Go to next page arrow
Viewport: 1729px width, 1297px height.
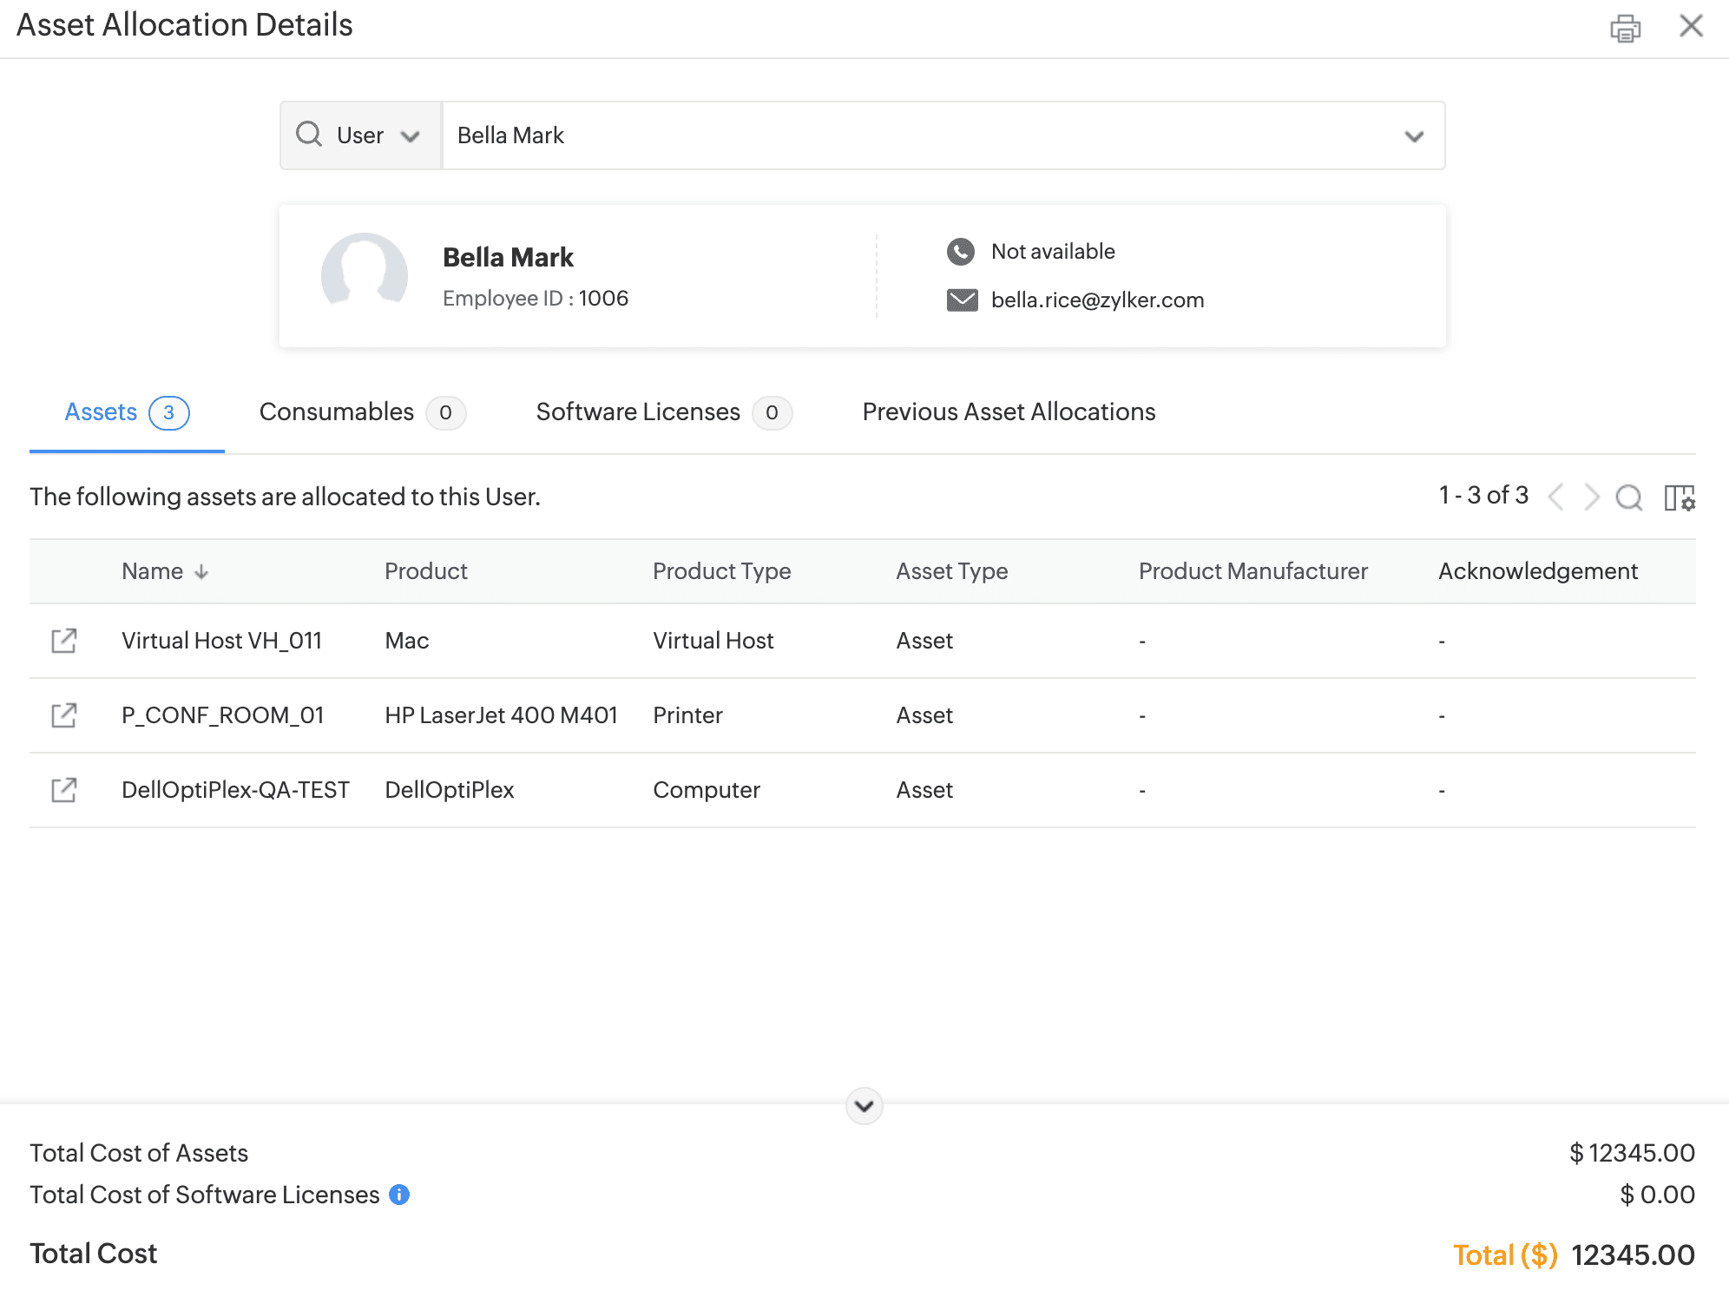[1591, 497]
